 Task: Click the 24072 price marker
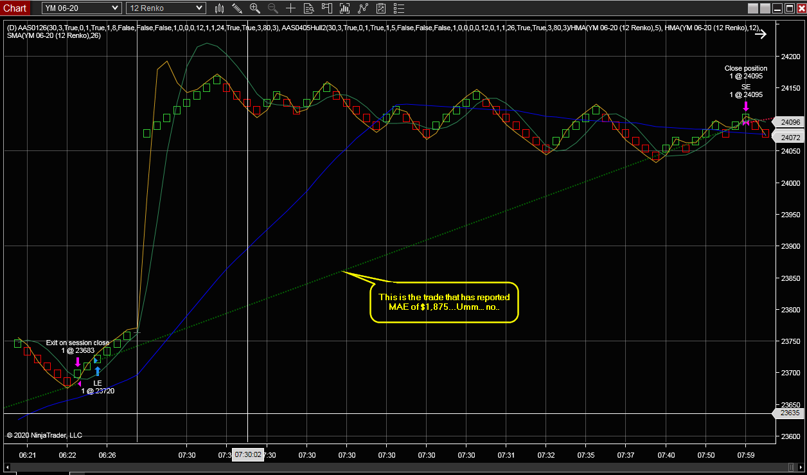(x=789, y=138)
